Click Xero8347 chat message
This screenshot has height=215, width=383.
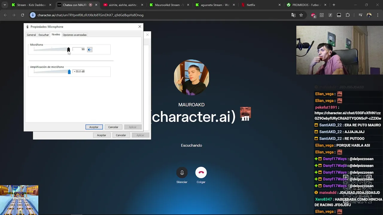click(348, 202)
